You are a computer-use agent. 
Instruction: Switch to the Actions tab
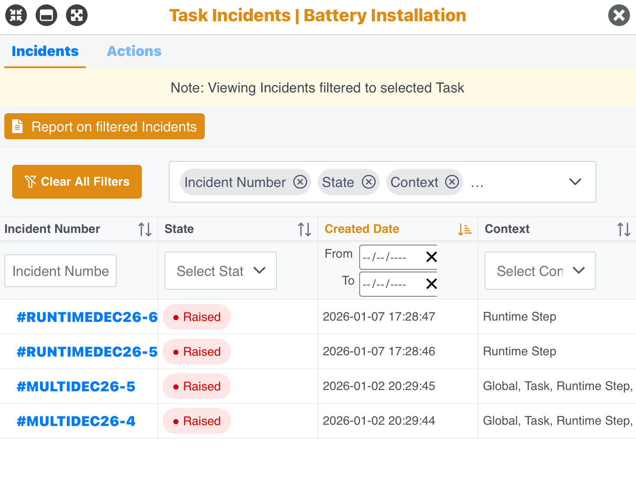[134, 51]
